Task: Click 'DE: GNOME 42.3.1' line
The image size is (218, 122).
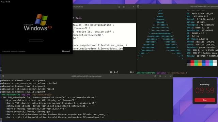Action: [197, 33]
